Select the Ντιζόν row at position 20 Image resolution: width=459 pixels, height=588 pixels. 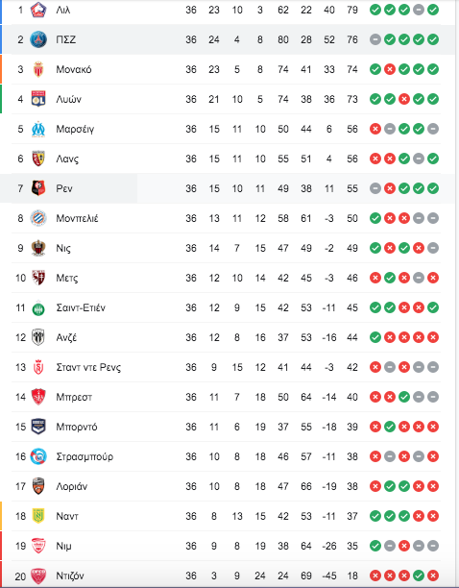[226, 576]
